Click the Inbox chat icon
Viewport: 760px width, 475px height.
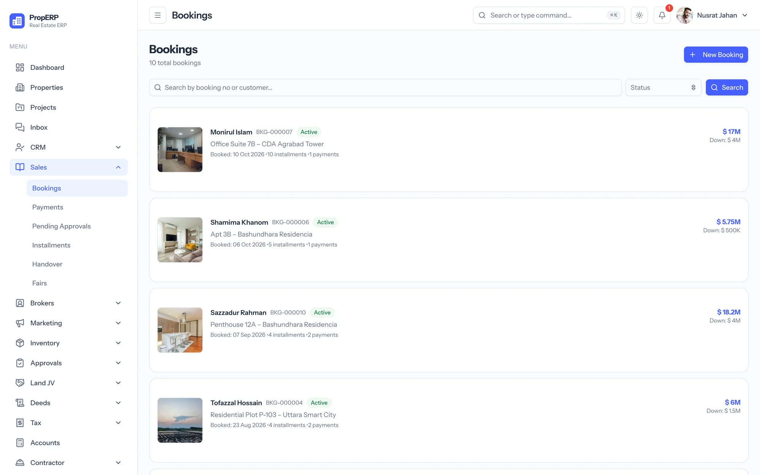pos(20,127)
